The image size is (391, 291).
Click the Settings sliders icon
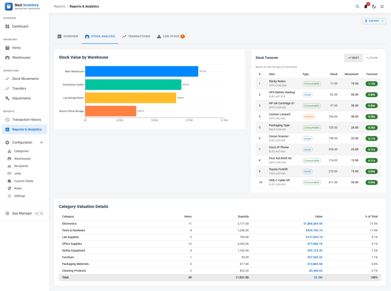[x=9, y=196]
